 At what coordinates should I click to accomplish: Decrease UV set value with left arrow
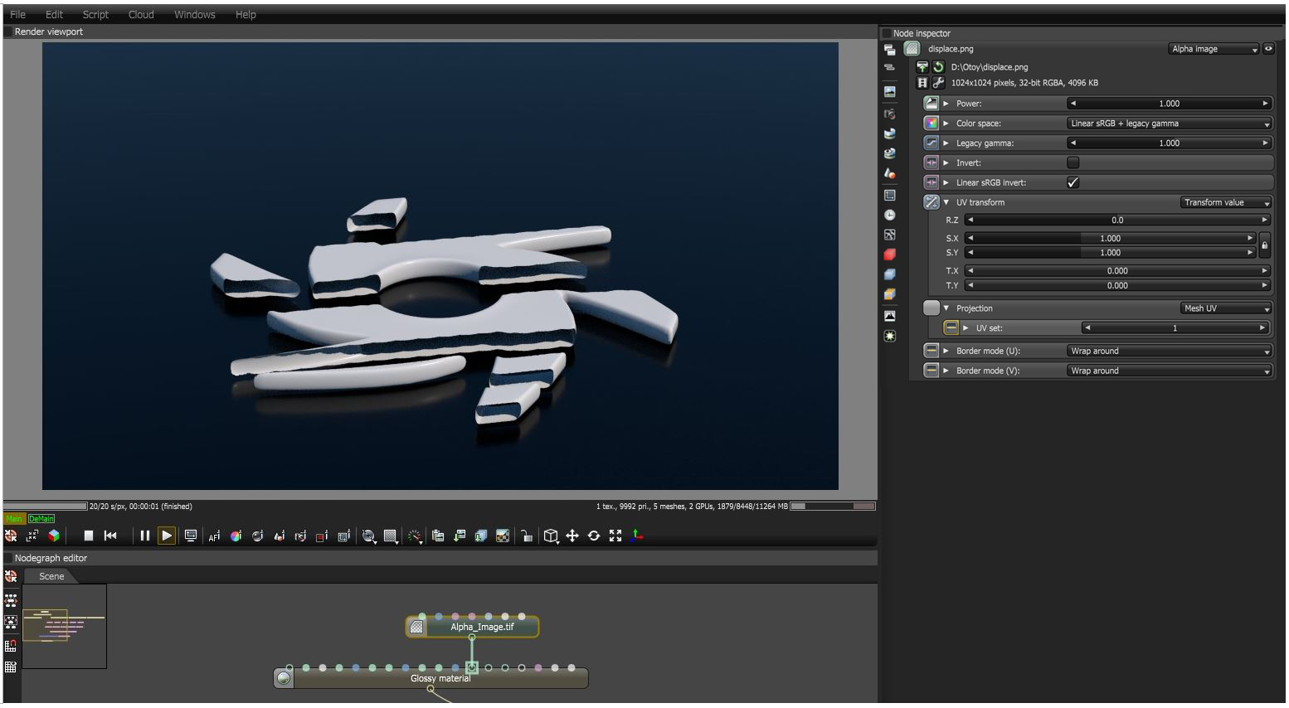click(x=1087, y=328)
